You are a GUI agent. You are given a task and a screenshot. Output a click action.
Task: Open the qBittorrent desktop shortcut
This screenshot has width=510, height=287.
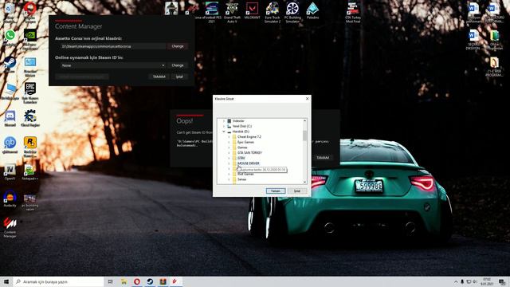(x=10, y=145)
